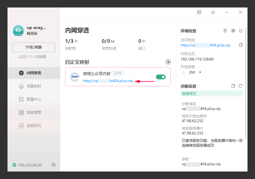Delete mapping using trash icon in 详细信息
Viewport: 255px width, 179px height.
225,31
